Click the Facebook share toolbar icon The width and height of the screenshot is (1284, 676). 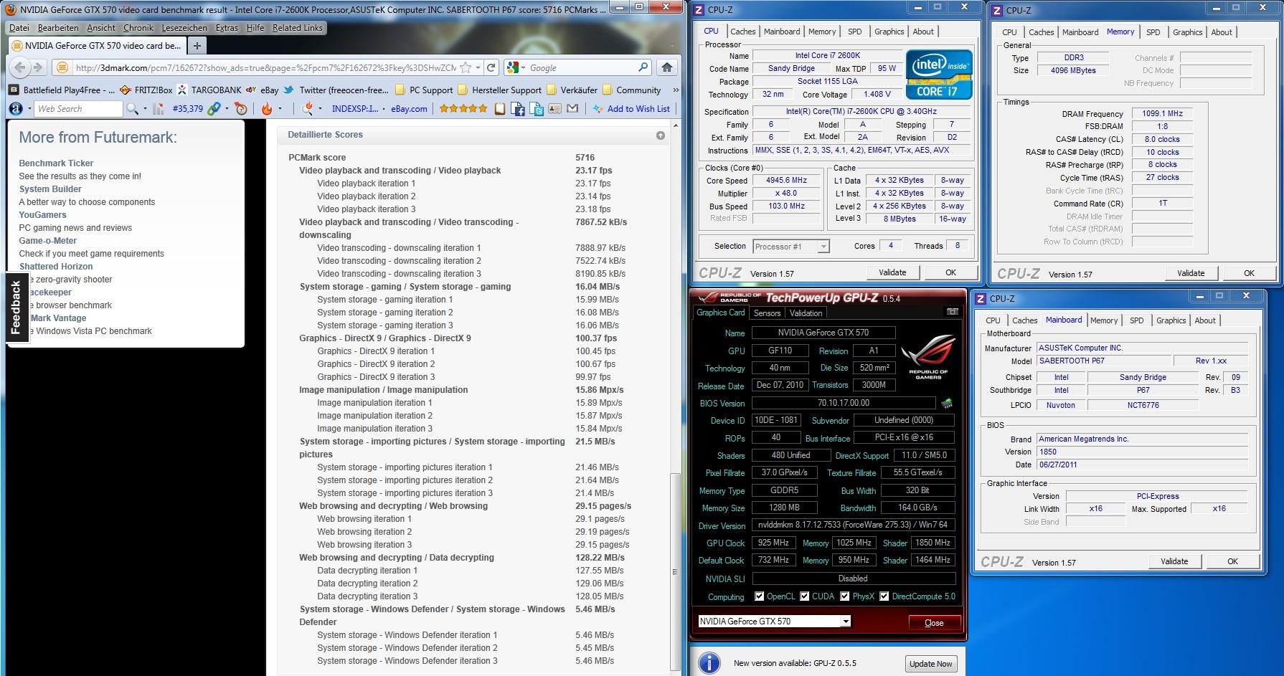tap(519, 109)
